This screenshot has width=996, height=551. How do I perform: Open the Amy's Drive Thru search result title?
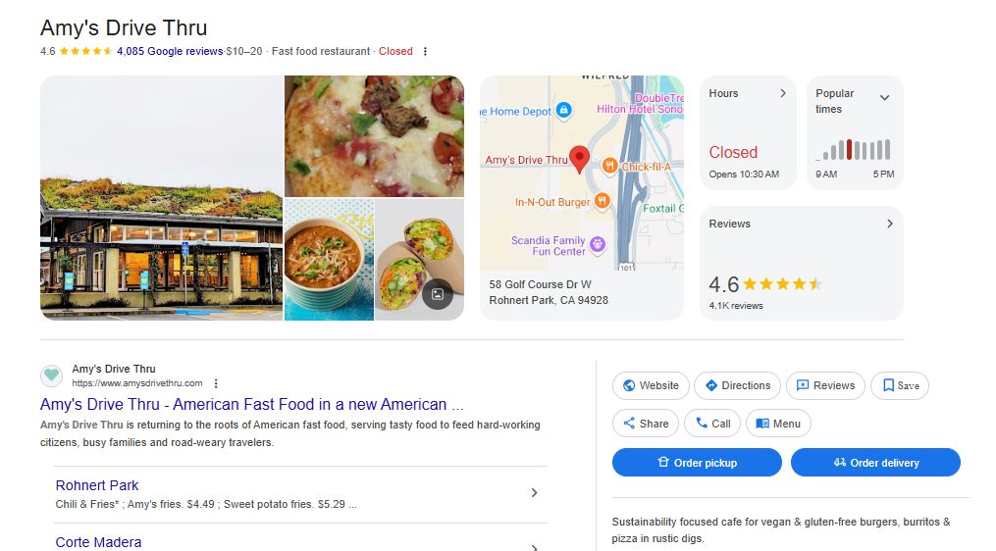252,404
